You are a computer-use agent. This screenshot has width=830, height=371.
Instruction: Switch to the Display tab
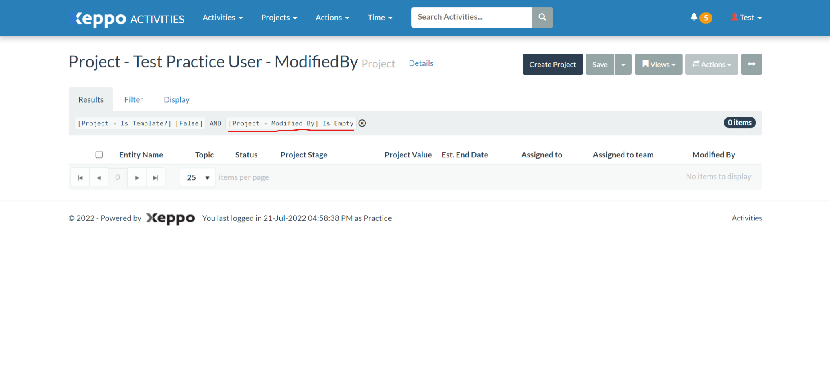(x=176, y=99)
